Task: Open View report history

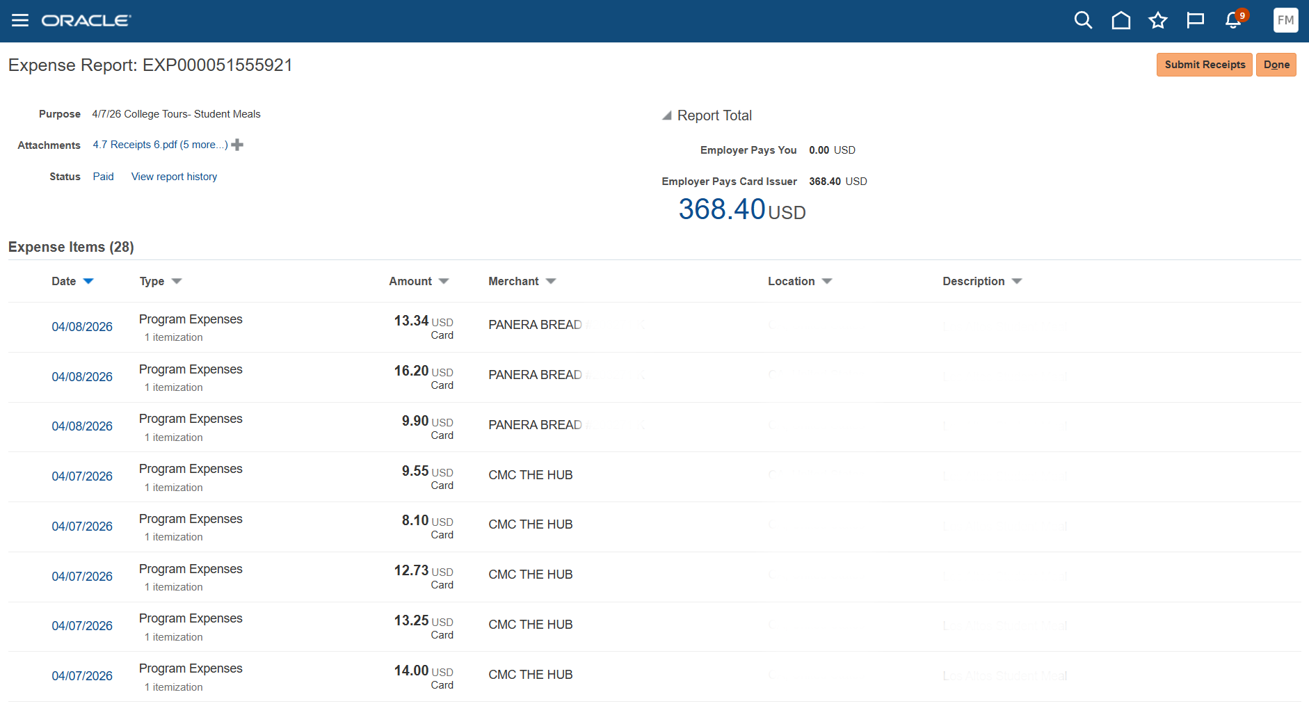Action: tap(174, 177)
